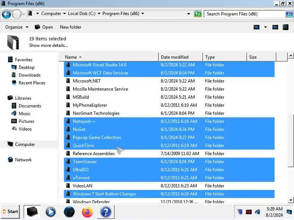Screen dimensions: 294x220
Task: Click the MSBuild folder icon
Action: point(68,97)
